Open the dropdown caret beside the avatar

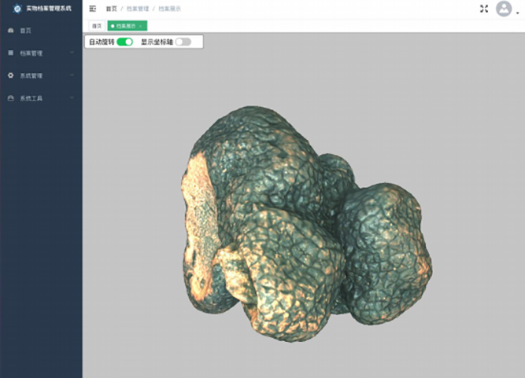(x=517, y=13)
